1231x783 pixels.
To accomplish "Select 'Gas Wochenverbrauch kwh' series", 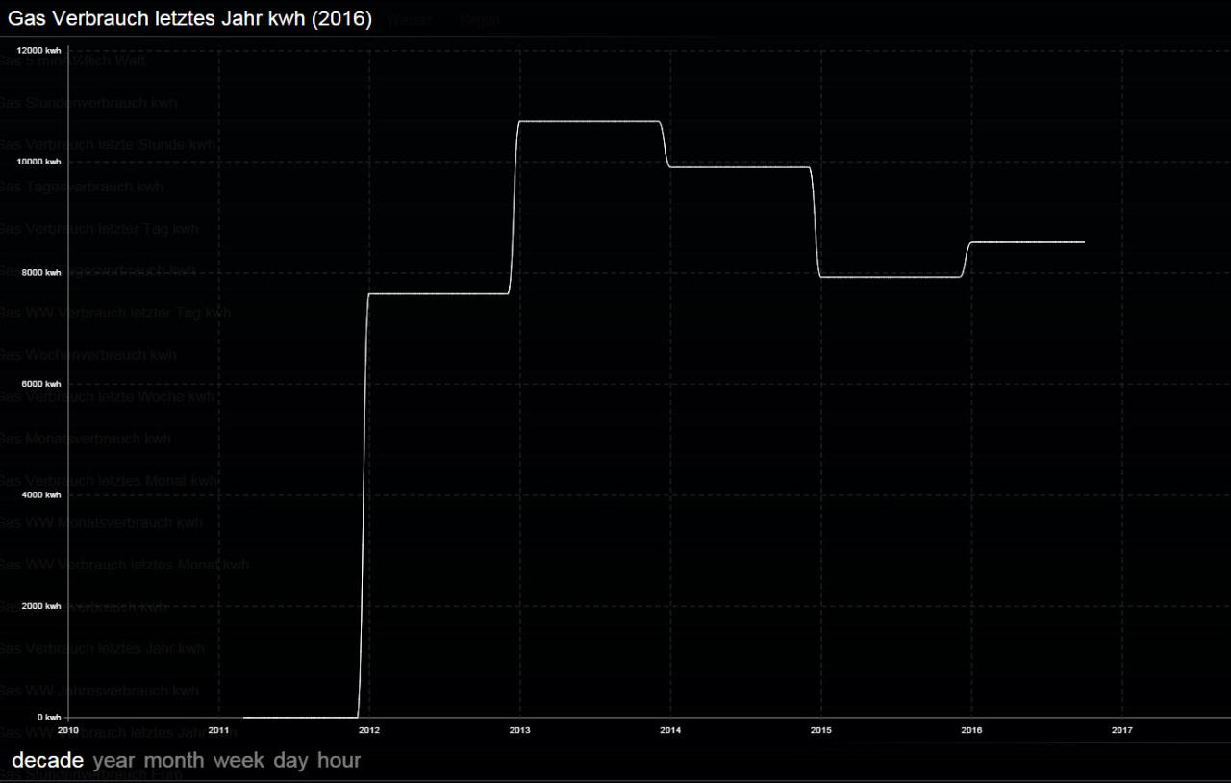I will pos(88,355).
